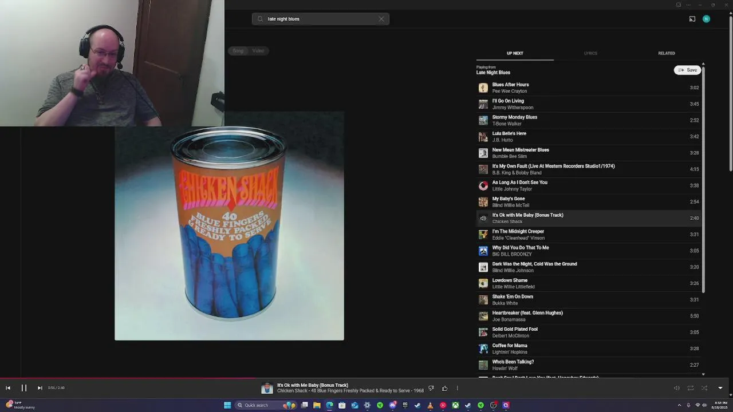Click Coffee for Mama album thumbnail

click(483, 348)
